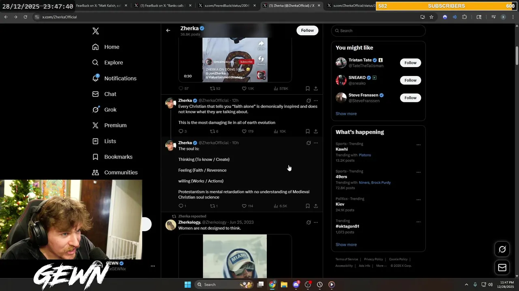Show more trends under What's happening
Screen dimensions: 519x291
[x=346, y=245]
